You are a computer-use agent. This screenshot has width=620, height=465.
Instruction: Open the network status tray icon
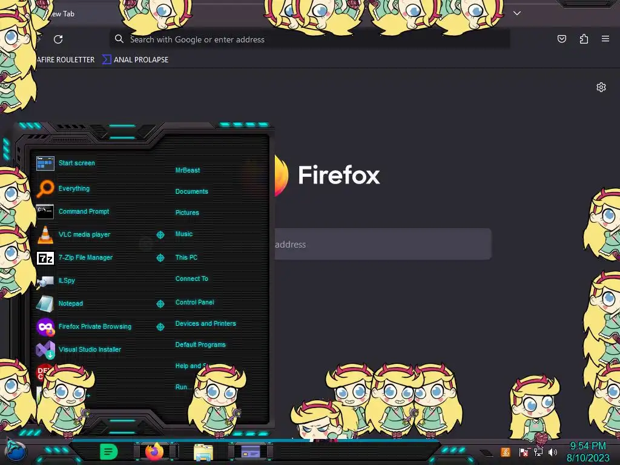click(538, 452)
